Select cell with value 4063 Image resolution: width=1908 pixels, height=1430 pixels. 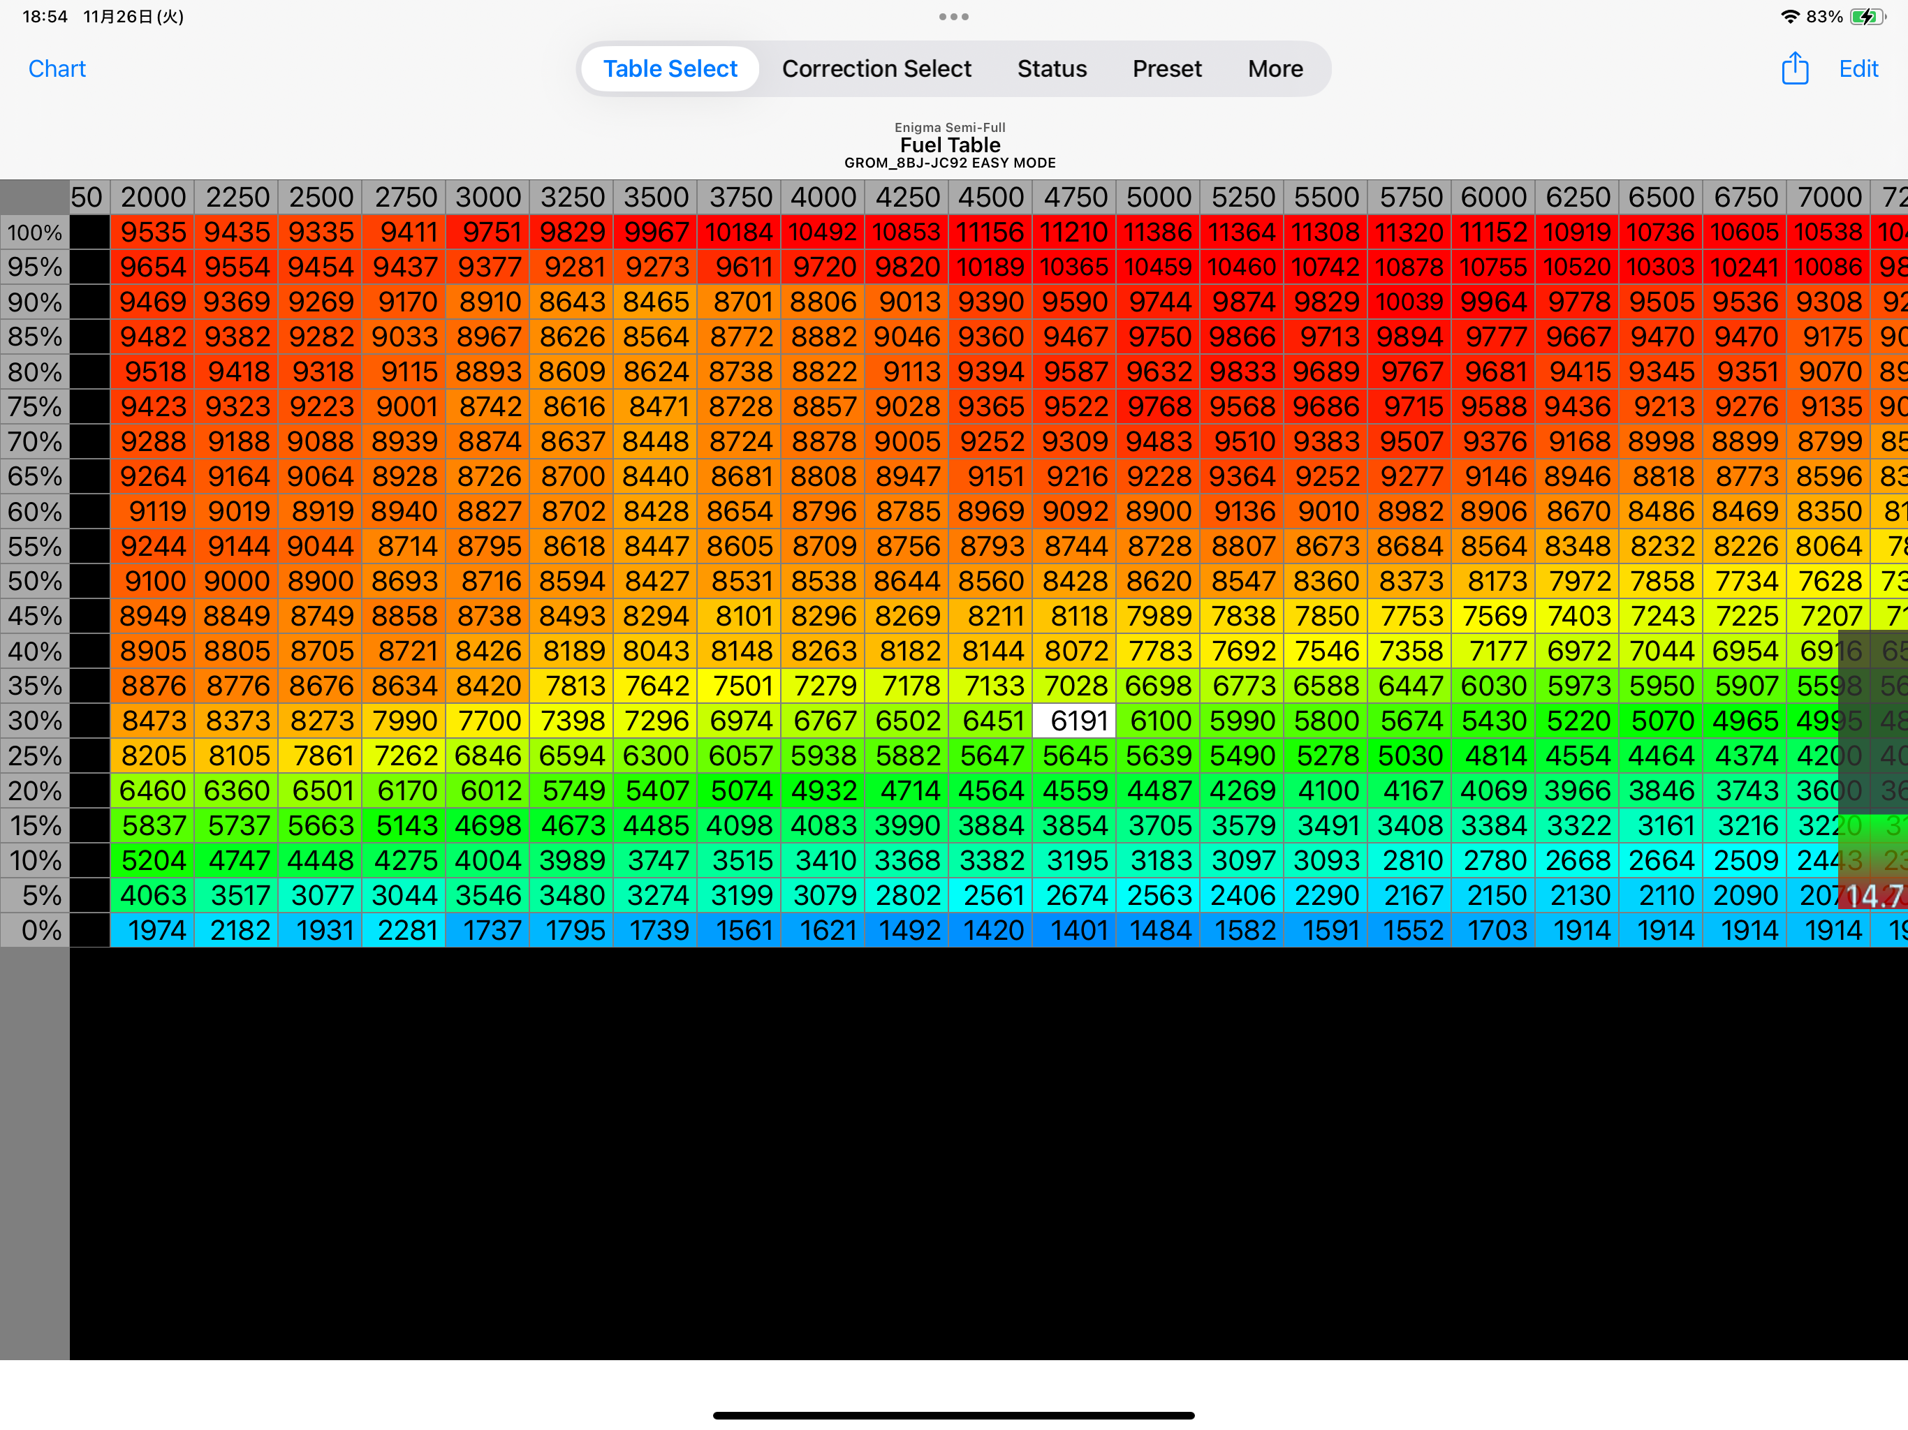(x=153, y=895)
